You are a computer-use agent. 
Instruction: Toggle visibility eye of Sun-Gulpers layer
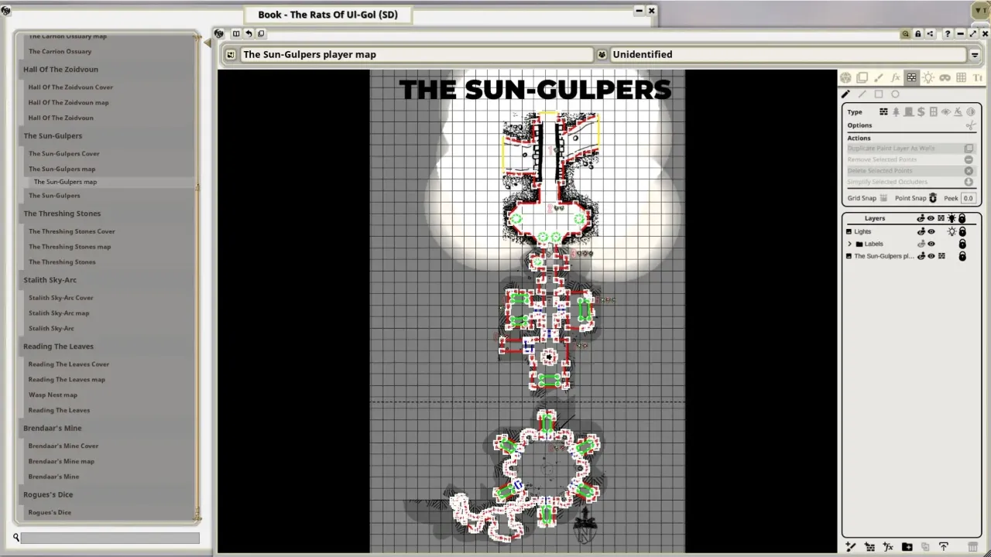click(x=931, y=256)
